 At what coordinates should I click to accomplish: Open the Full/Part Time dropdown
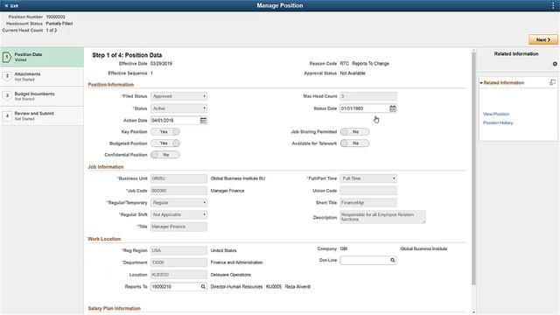(368, 178)
